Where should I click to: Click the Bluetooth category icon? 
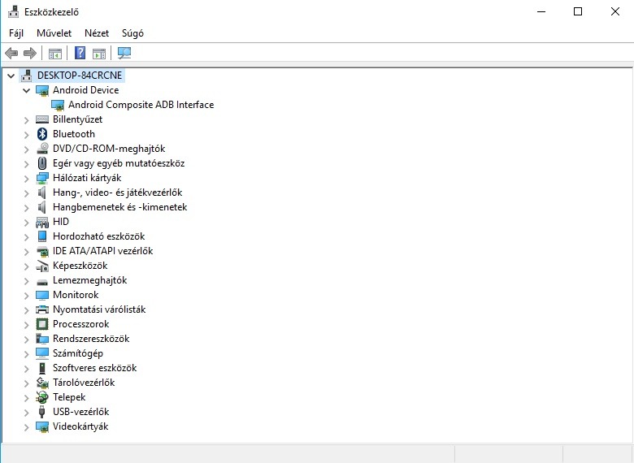click(42, 134)
